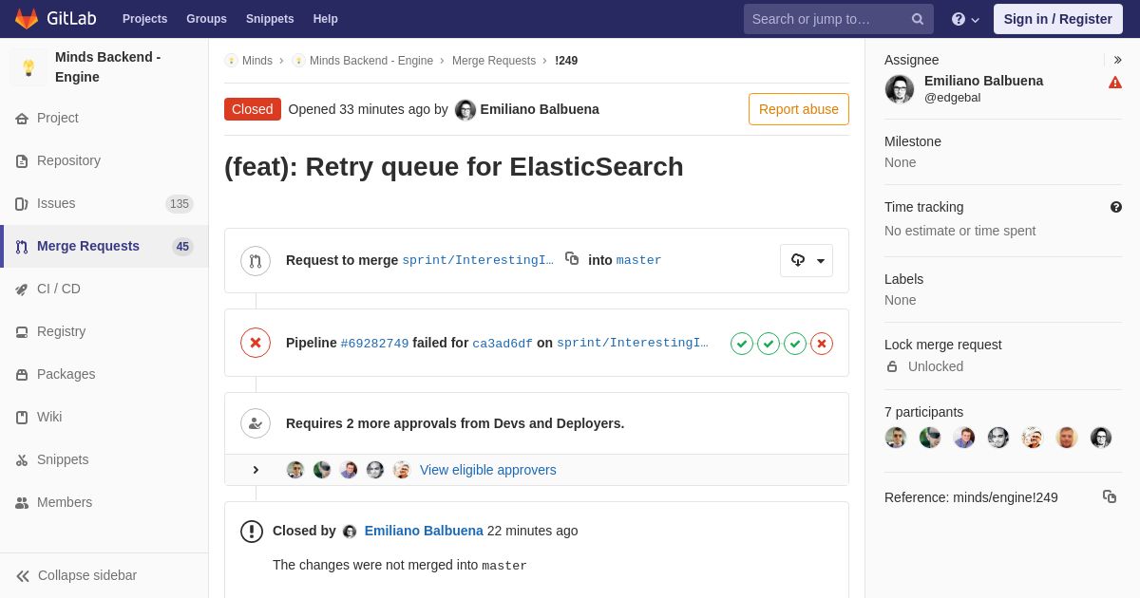The width and height of the screenshot is (1140, 598).
Task: Open Closed by Emiliano Balbuena link
Action: click(424, 531)
